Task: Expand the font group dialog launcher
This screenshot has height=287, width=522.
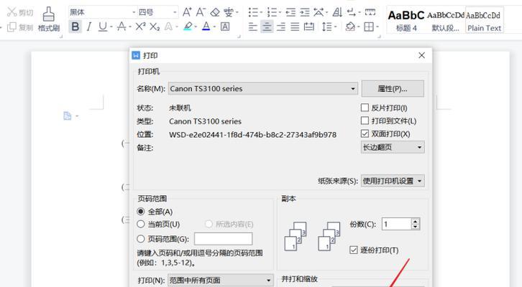Action: pyautogui.click(x=239, y=37)
